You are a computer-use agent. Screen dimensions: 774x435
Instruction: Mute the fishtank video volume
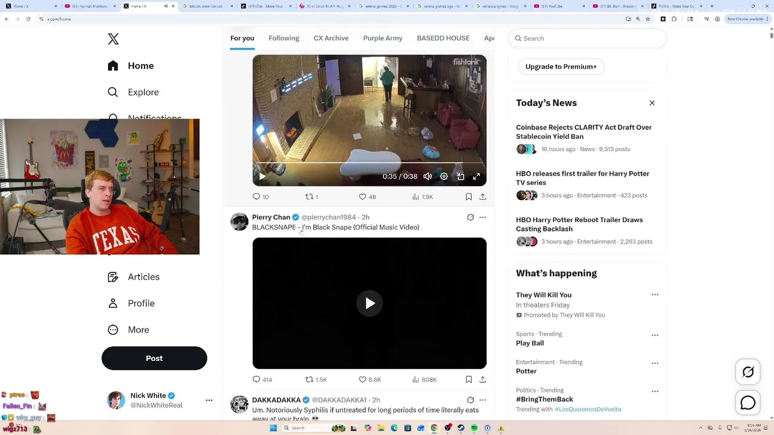click(x=428, y=176)
